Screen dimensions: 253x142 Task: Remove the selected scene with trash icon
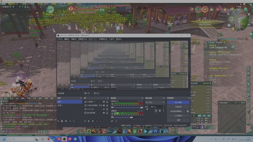pos(62,121)
